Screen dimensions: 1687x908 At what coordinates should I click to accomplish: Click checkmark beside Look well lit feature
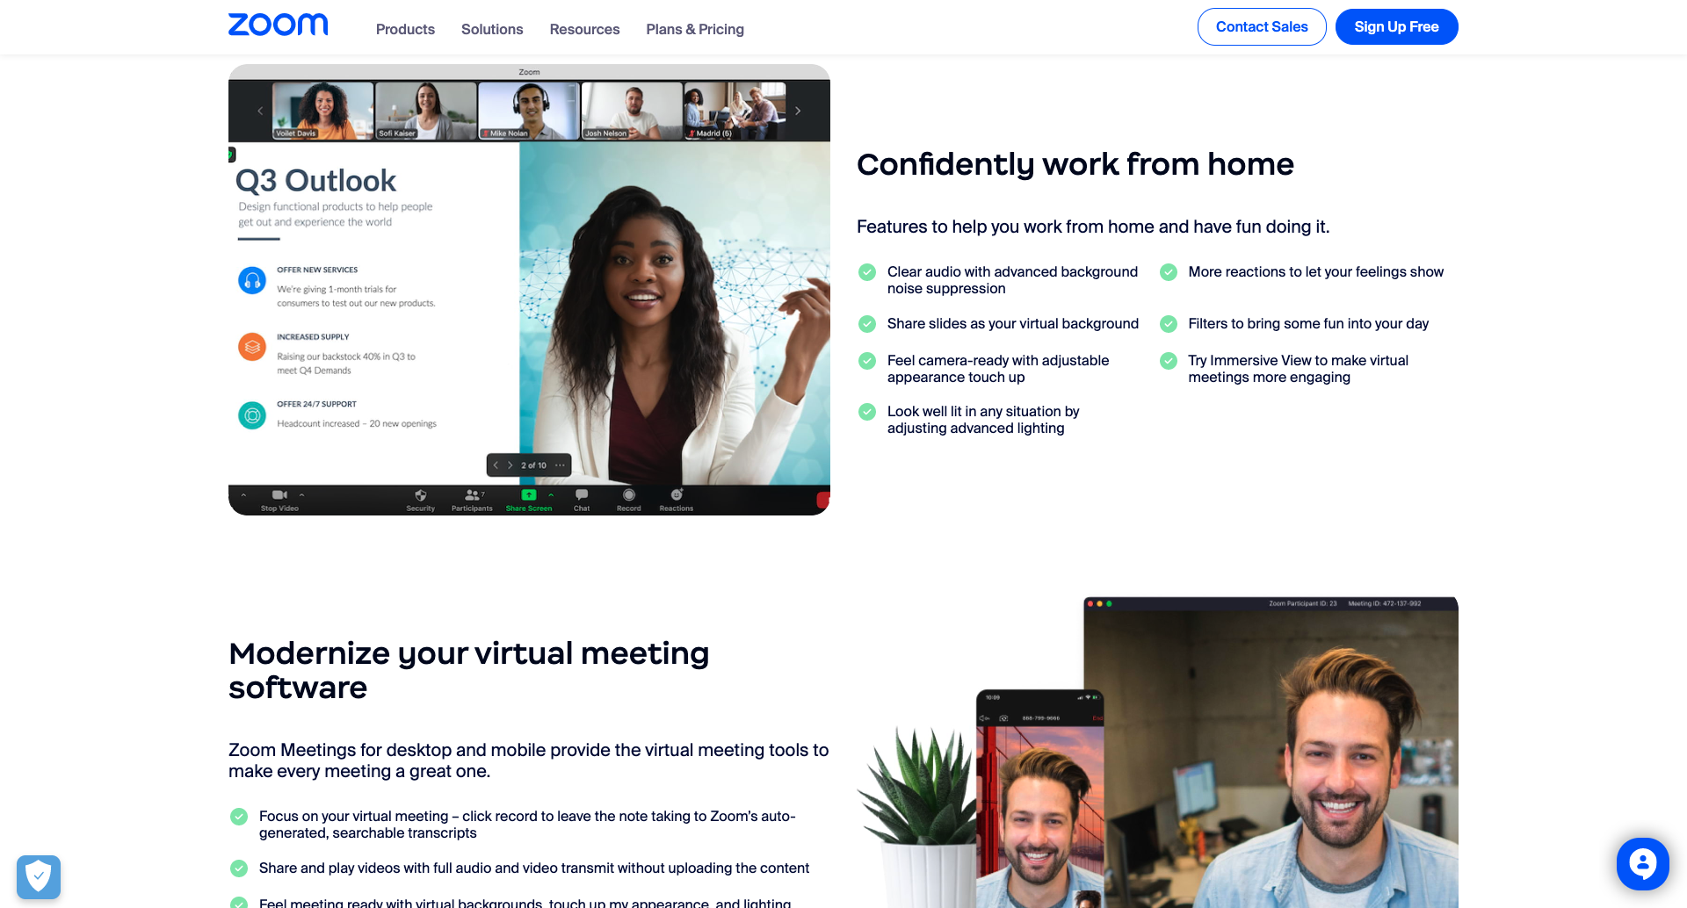[x=867, y=412]
